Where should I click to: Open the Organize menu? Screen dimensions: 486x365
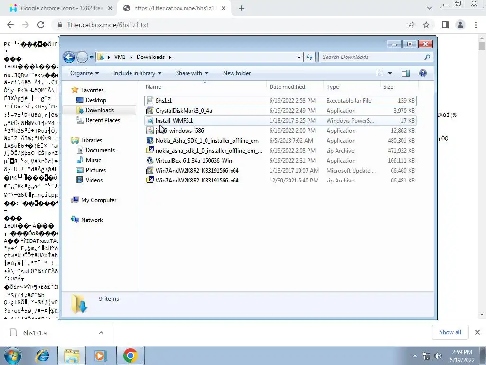pos(84,73)
